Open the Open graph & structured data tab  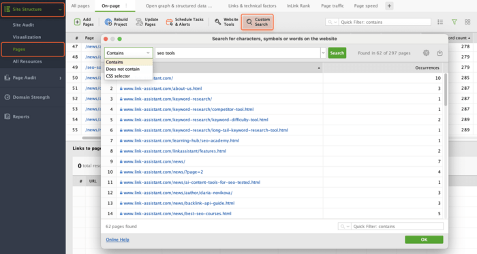[179, 5]
